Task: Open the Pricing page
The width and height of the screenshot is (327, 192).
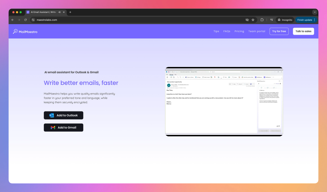Action: point(239,31)
